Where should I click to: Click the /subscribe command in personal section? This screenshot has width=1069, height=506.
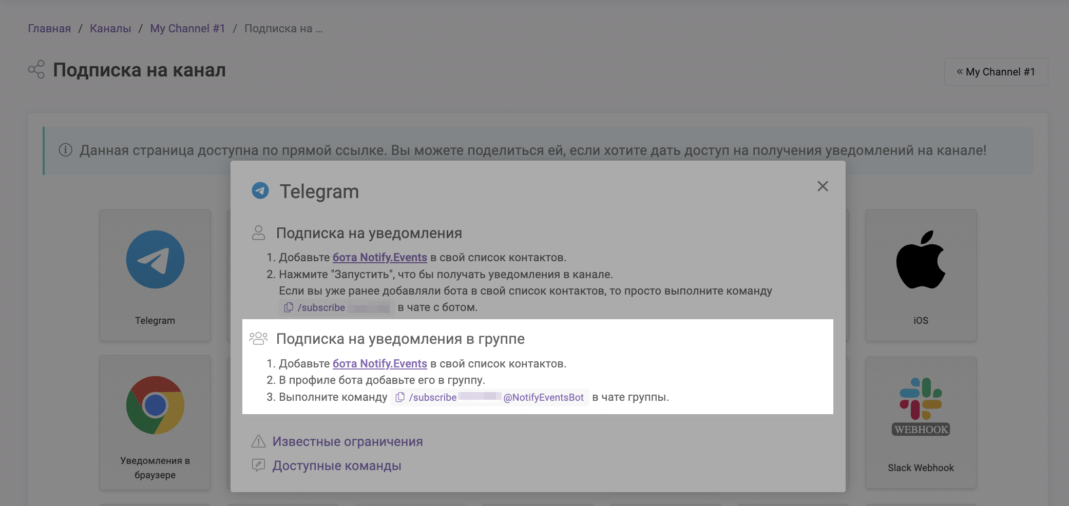click(321, 307)
